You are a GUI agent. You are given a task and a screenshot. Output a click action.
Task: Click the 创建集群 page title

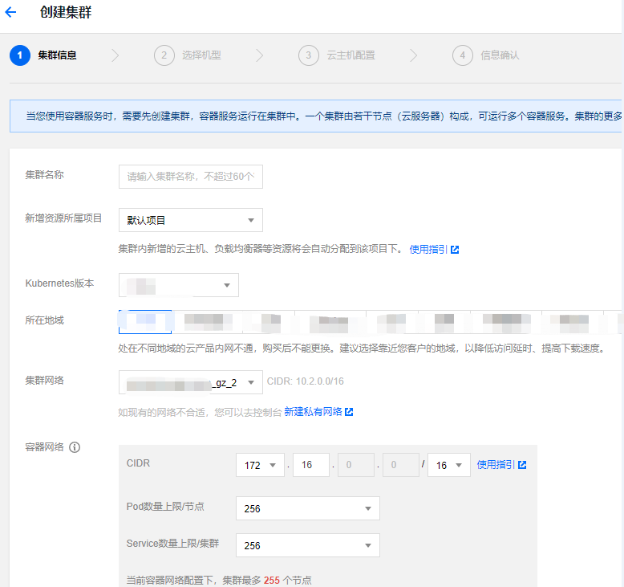coord(66,12)
